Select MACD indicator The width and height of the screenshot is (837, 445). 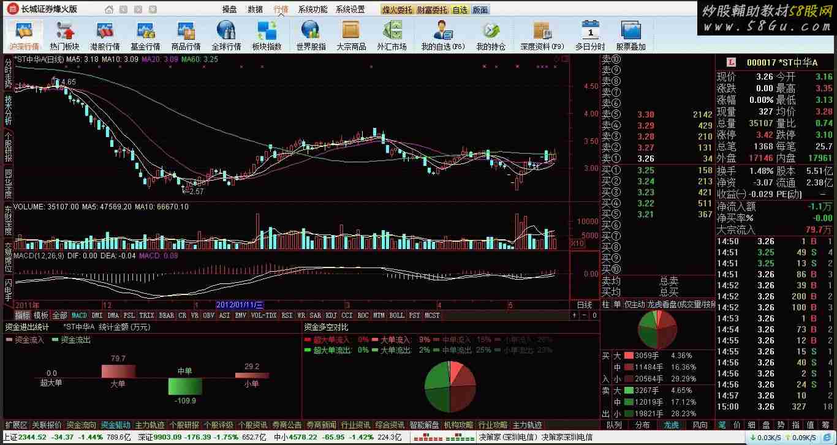[79, 315]
